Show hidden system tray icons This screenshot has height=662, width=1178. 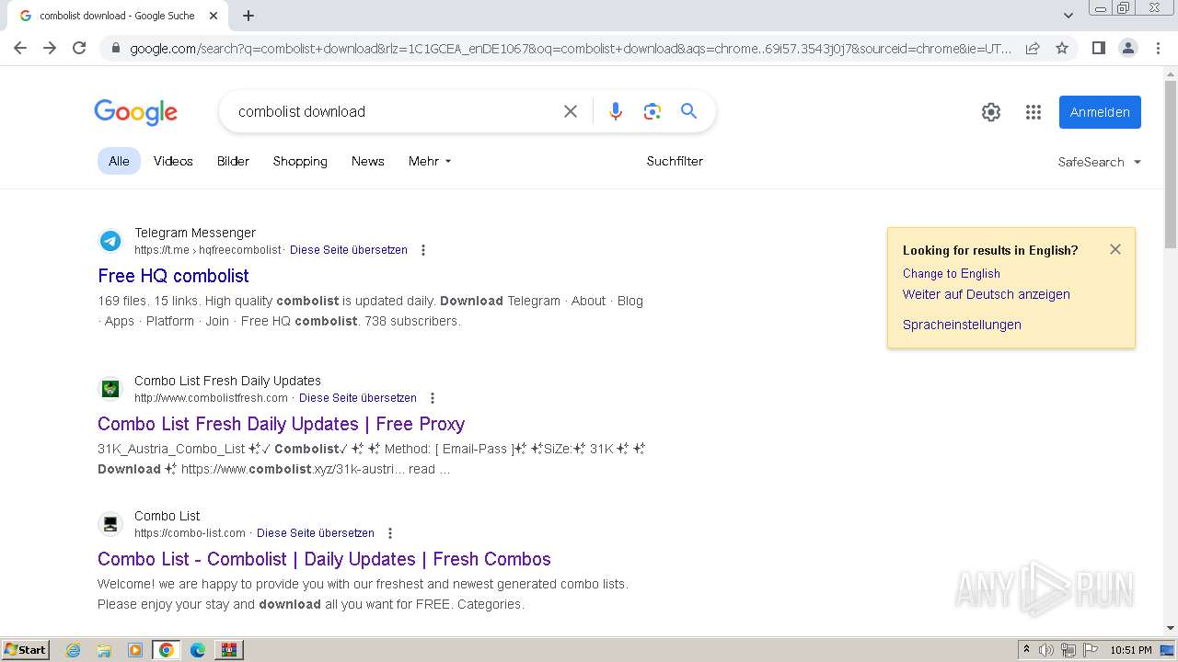coord(1026,650)
